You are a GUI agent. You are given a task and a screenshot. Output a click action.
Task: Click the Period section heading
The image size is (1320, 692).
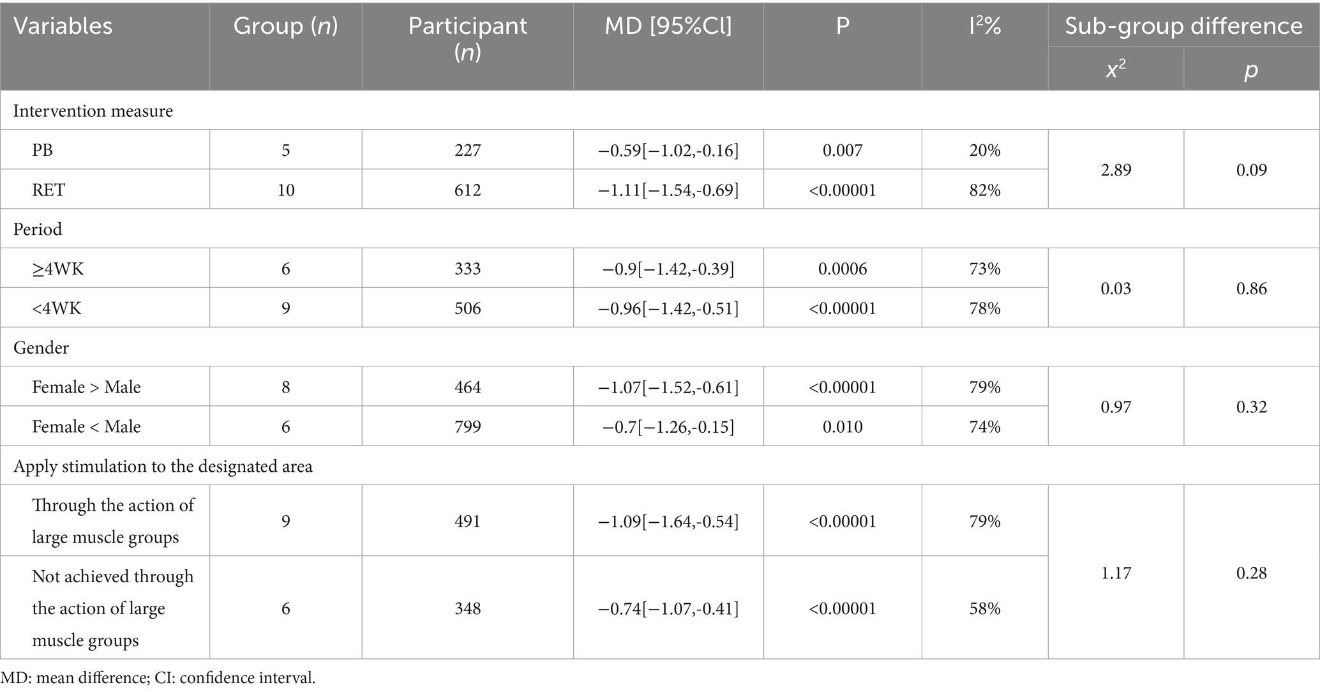pyautogui.click(x=38, y=229)
